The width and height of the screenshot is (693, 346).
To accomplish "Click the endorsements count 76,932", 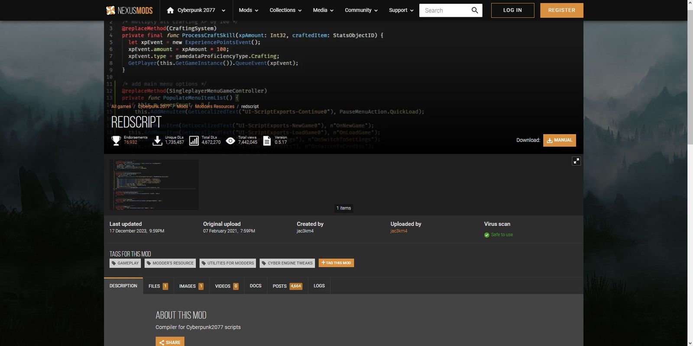I will pos(130,142).
